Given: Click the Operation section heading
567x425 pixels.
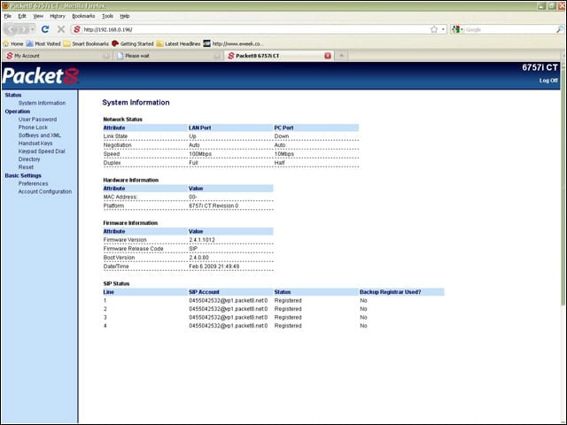Looking at the screenshot, I should [18, 112].
